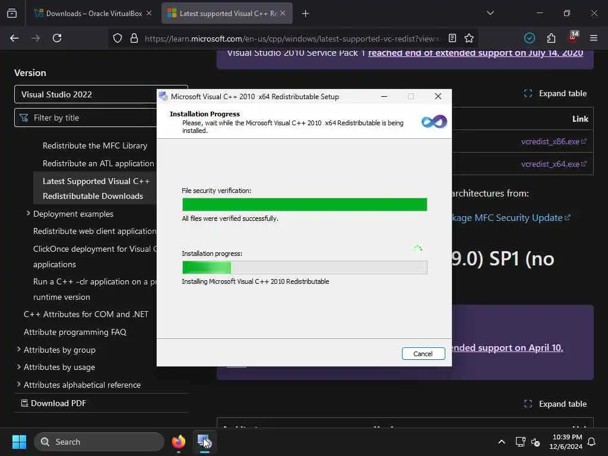List all tabs dropdown arrow
The width and height of the screenshot is (608, 456).
click(x=490, y=13)
